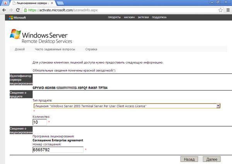Screen dimensions: 232x164
Task: Open the ПОДДЕРЖКА menu
Action: [x=159, y=17]
